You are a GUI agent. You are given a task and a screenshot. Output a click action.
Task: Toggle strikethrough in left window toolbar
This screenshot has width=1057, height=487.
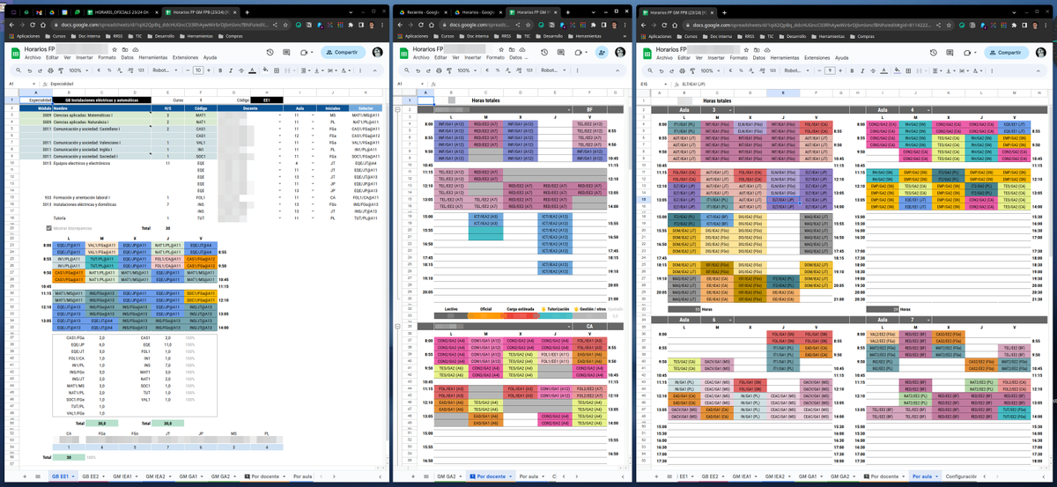pyautogui.click(x=241, y=70)
